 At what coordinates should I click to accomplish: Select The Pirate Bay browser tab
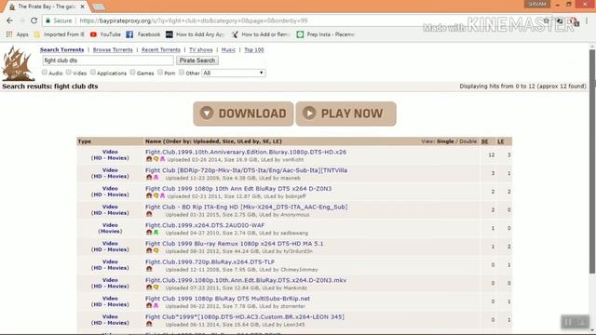click(x=47, y=7)
